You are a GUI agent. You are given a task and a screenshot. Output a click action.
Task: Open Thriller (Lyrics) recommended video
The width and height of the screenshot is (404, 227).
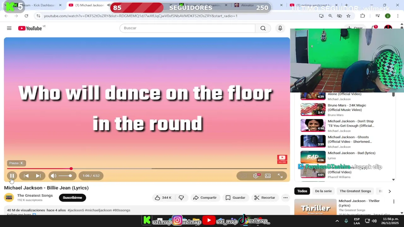pos(359,203)
